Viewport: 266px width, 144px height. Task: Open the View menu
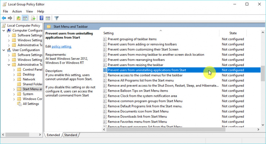(x=29, y=11)
